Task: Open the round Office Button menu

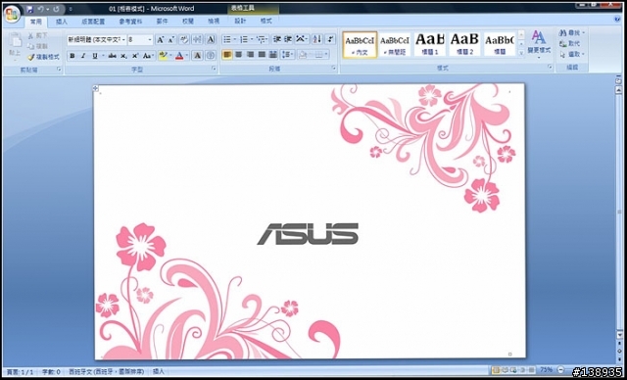Action: [12, 14]
